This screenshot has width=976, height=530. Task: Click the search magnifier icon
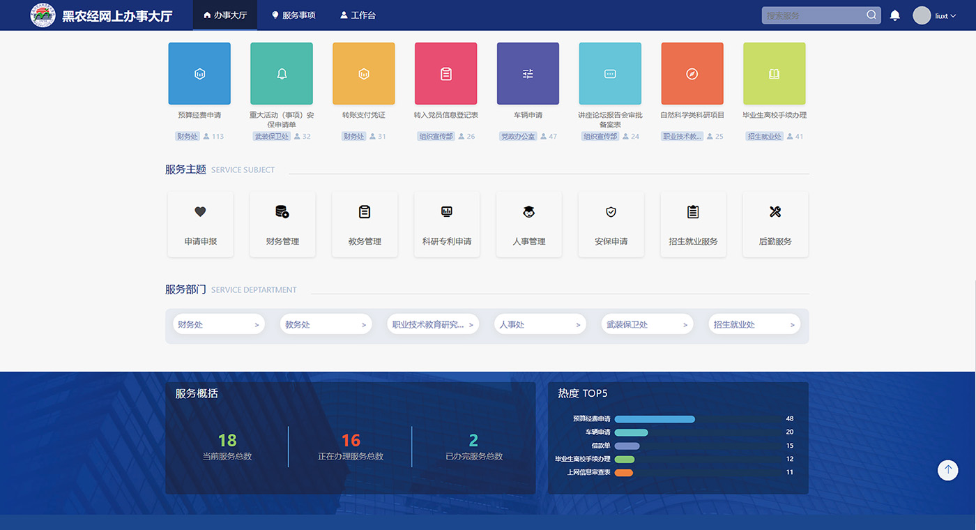(x=871, y=15)
